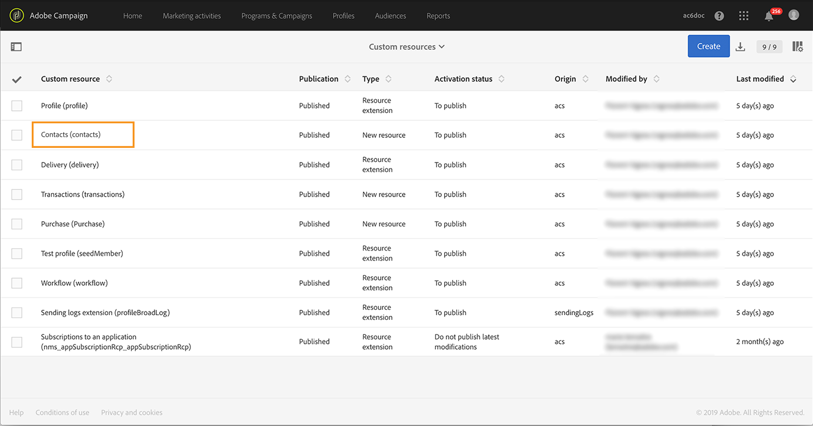813x426 pixels.
Task: Open the list column configuration icon
Action: tap(797, 46)
